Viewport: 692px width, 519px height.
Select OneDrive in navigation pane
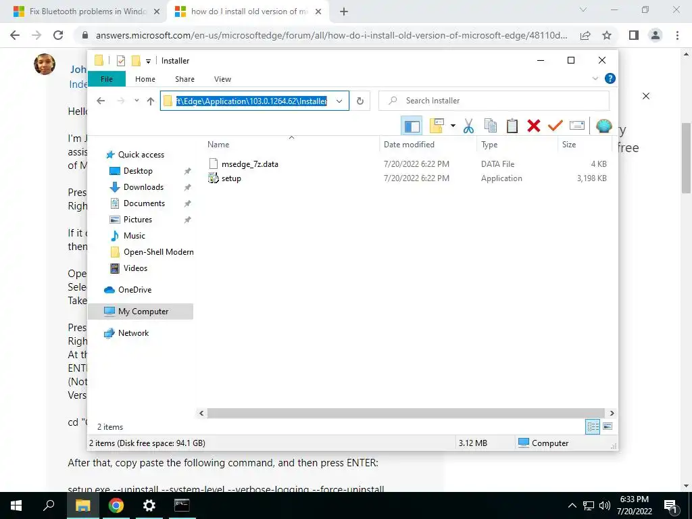click(x=134, y=290)
